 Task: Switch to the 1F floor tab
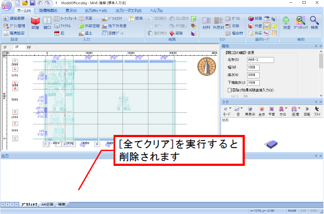5,47
